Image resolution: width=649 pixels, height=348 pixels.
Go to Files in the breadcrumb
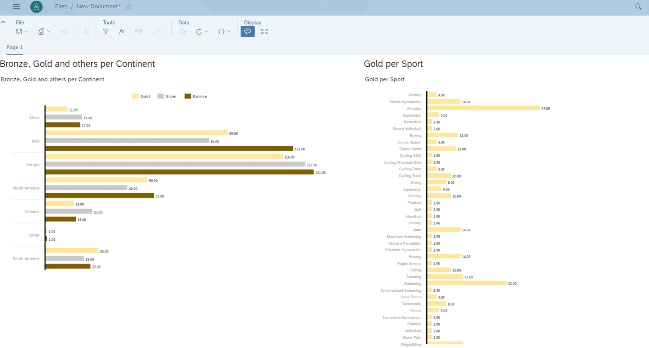61,6
